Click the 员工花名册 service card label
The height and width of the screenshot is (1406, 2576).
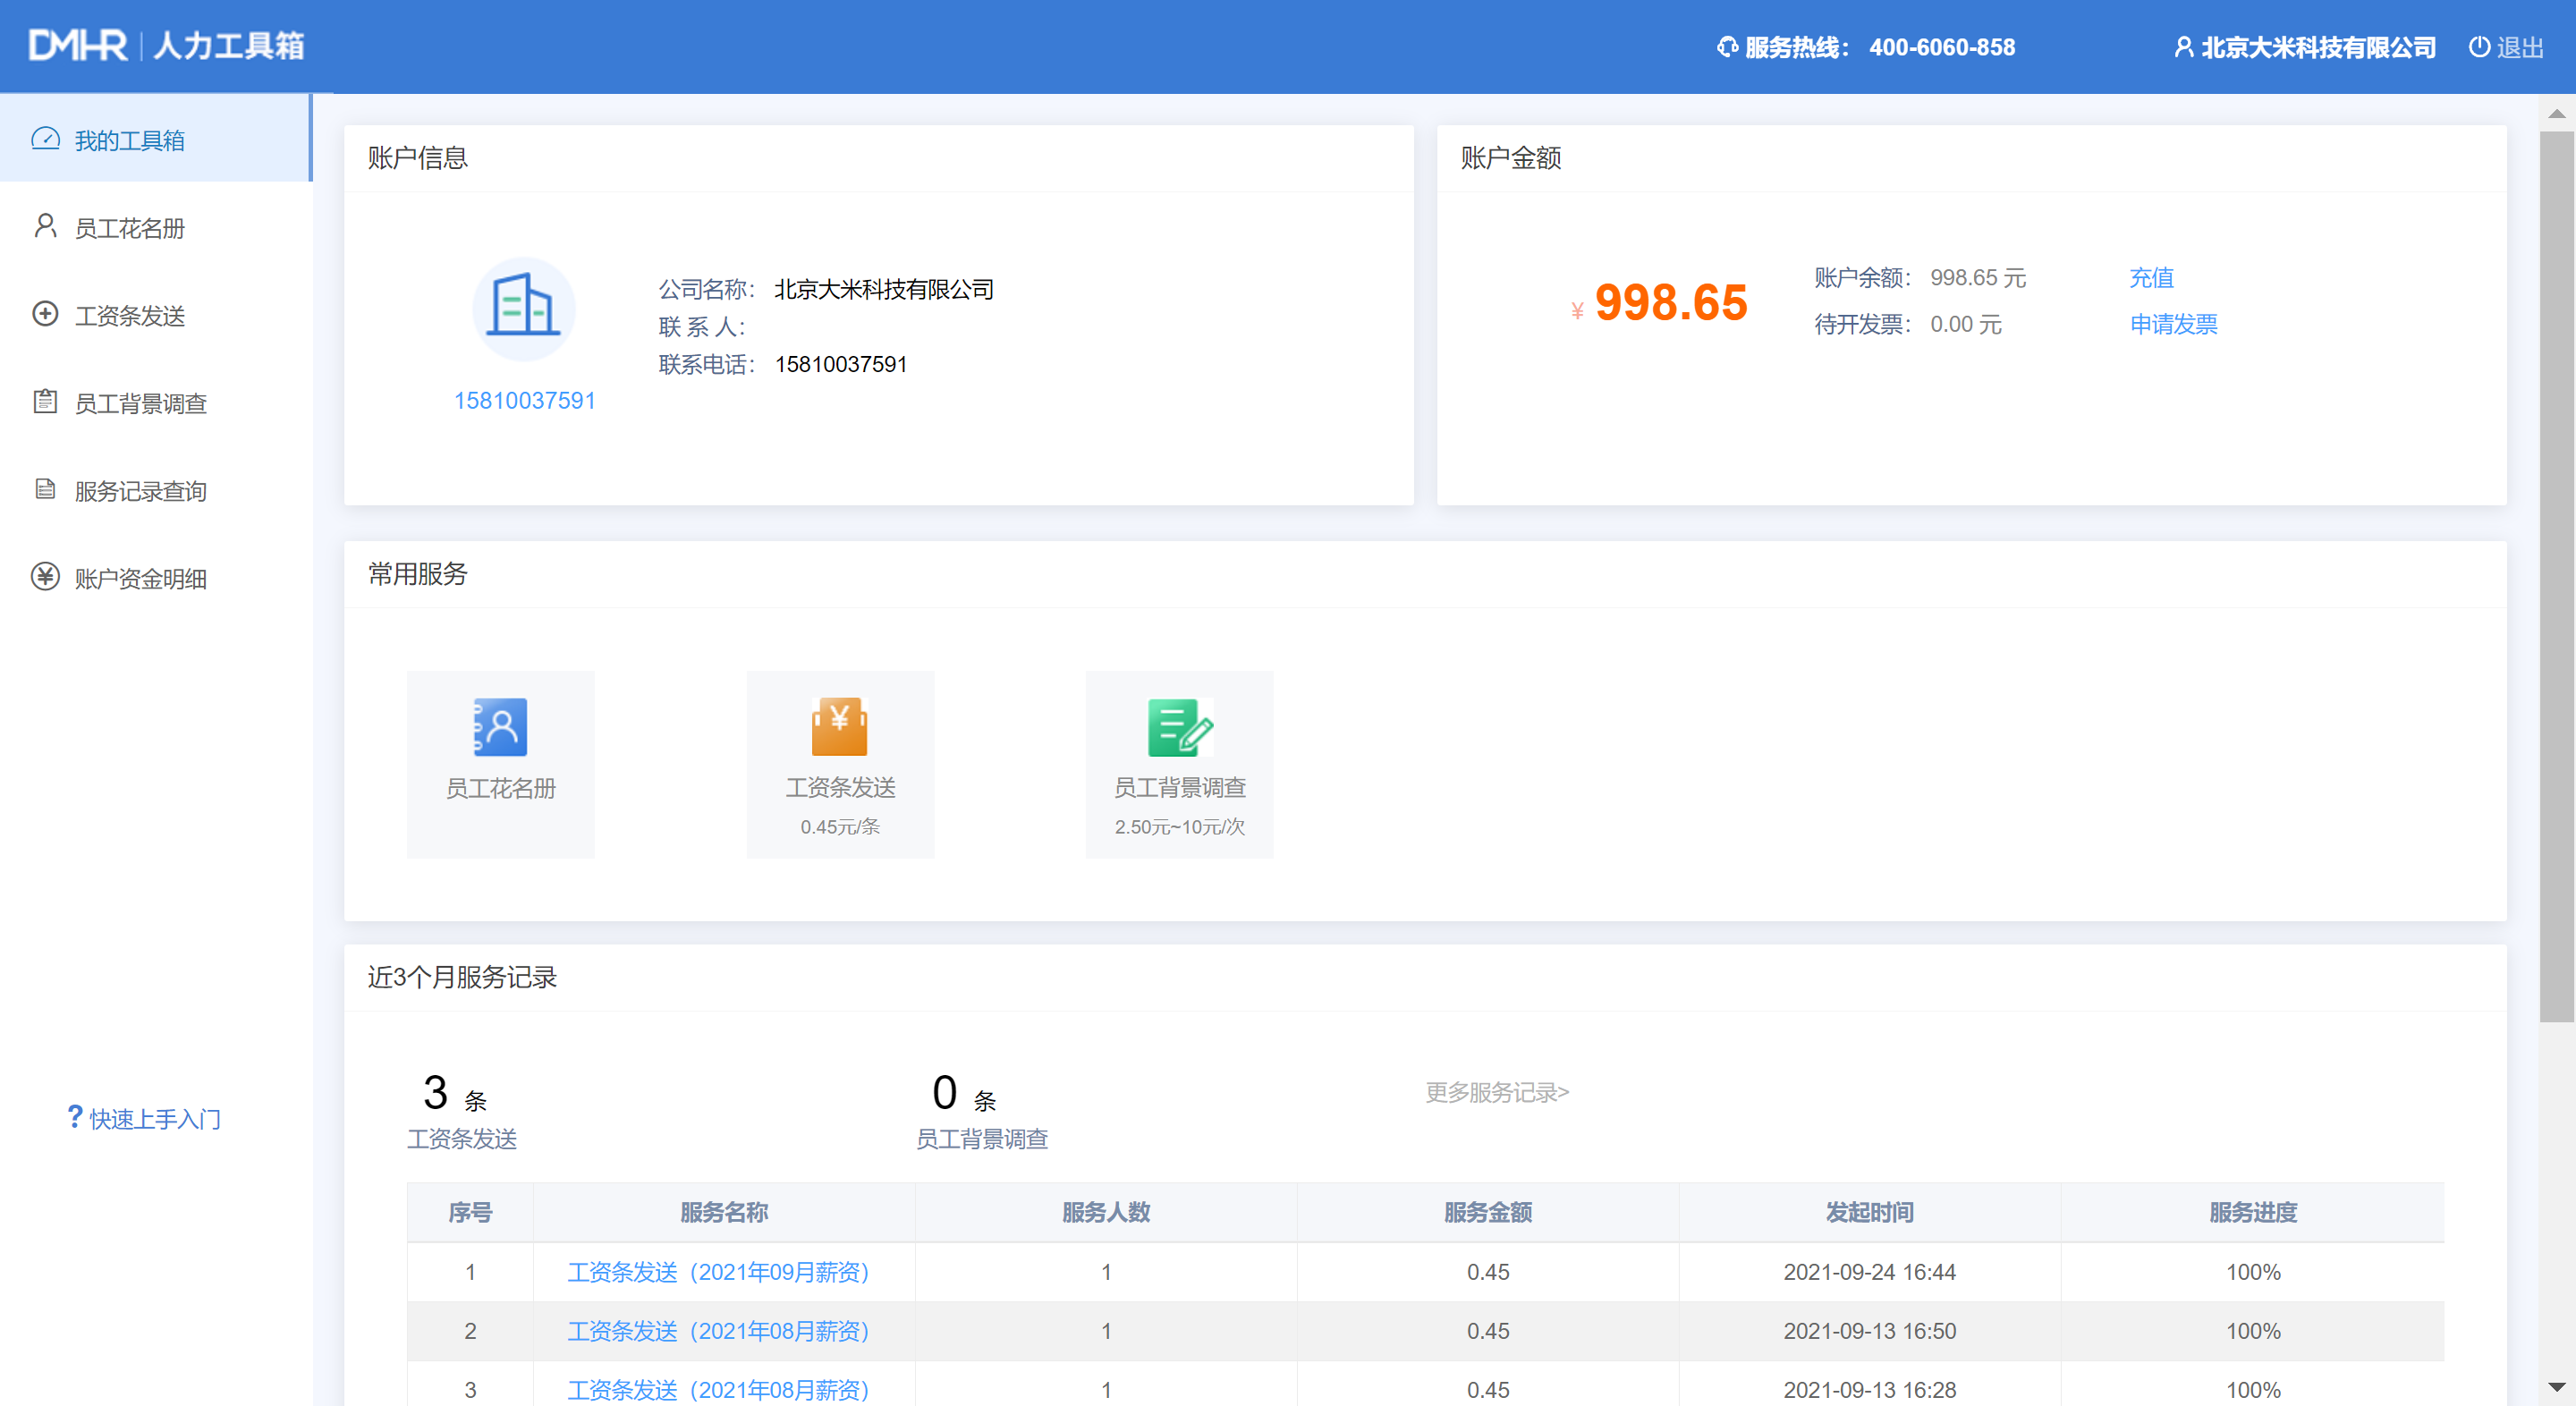(500, 788)
